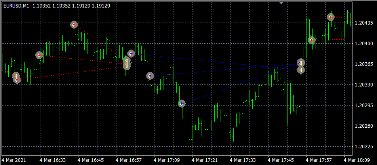Click the upper orange close marker near 17:57
Viewport: 377px width, 165px height.
coord(301,63)
